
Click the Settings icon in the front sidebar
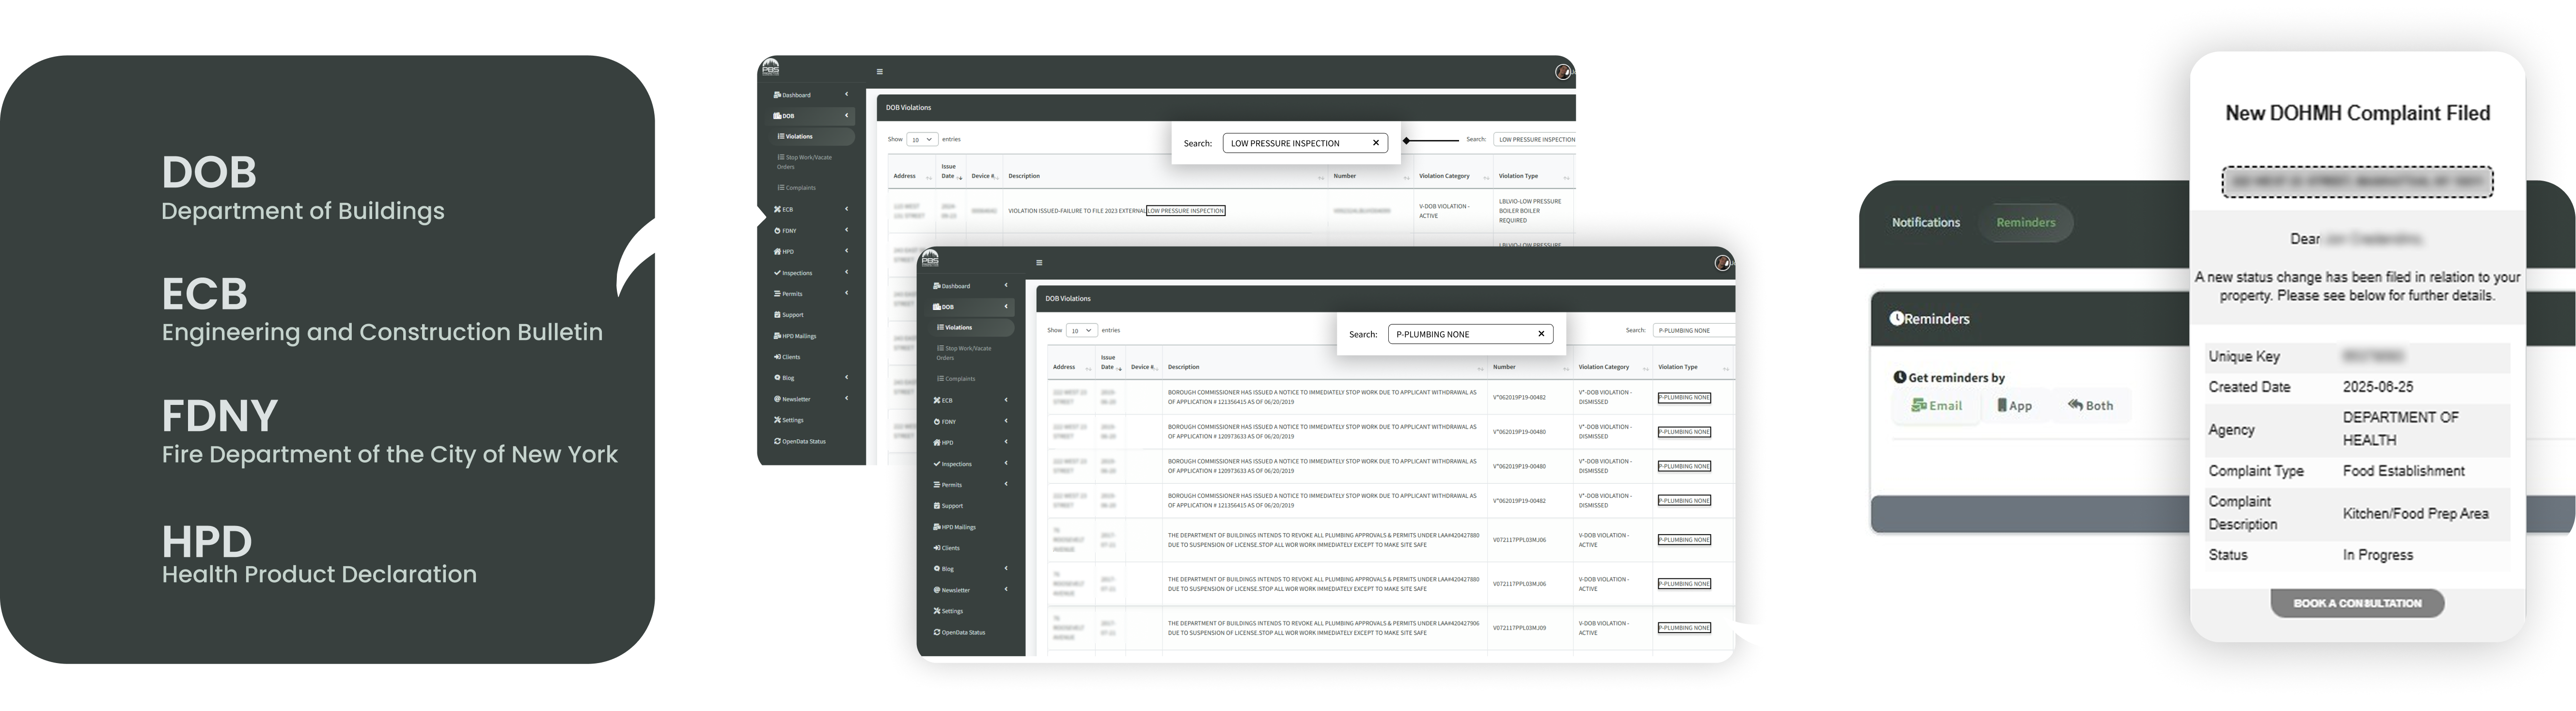pyautogui.click(x=937, y=611)
